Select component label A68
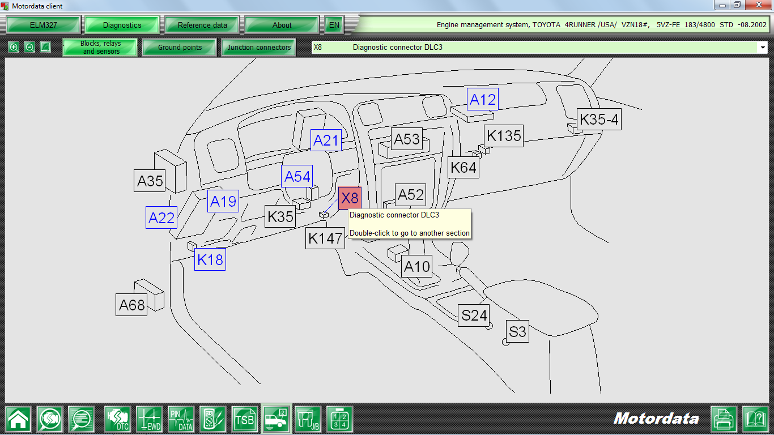The height and width of the screenshot is (435, 774). [x=132, y=305]
